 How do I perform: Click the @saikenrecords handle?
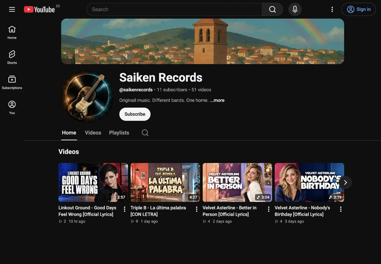136,90
